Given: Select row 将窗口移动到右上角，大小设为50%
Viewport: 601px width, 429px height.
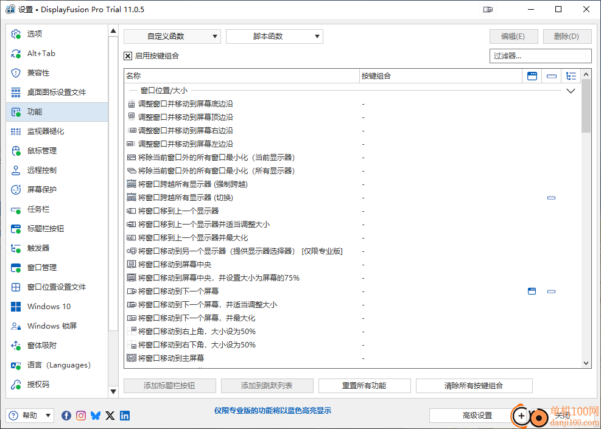Looking at the screenshot, I should 353,332.
